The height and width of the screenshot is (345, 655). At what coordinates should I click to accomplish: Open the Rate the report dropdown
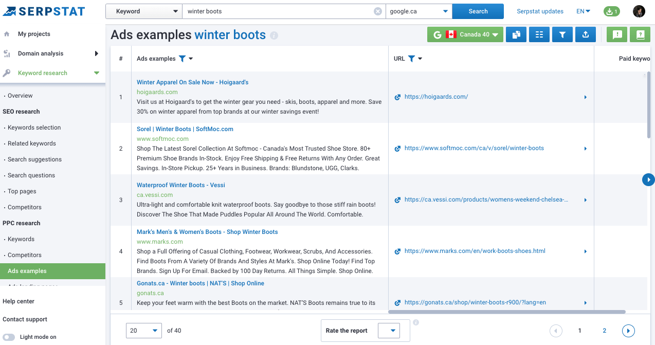(x=389, y=331)
